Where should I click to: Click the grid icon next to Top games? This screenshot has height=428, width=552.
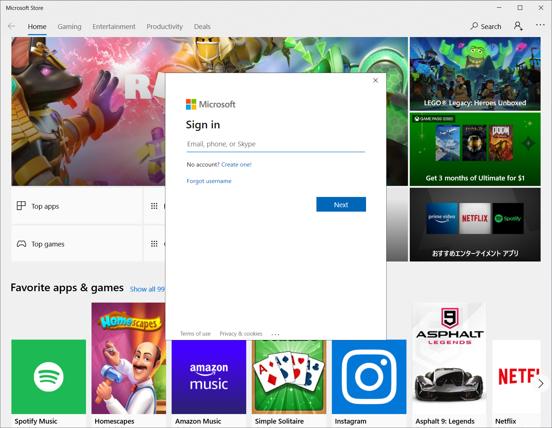154,244
